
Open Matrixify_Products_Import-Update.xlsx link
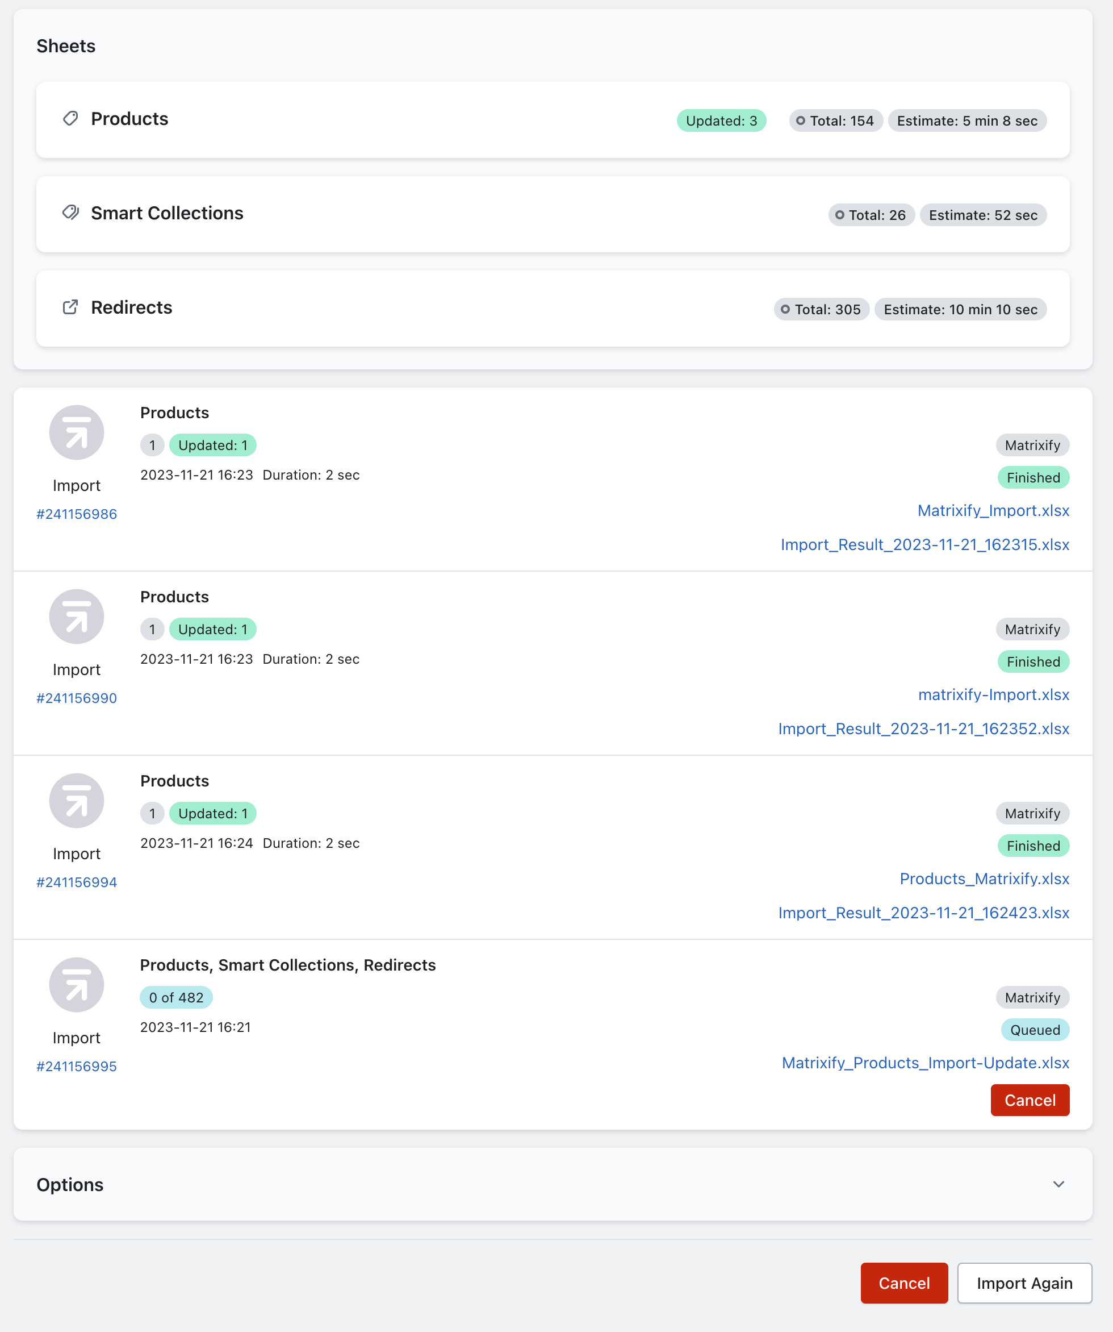point(926,1063)
